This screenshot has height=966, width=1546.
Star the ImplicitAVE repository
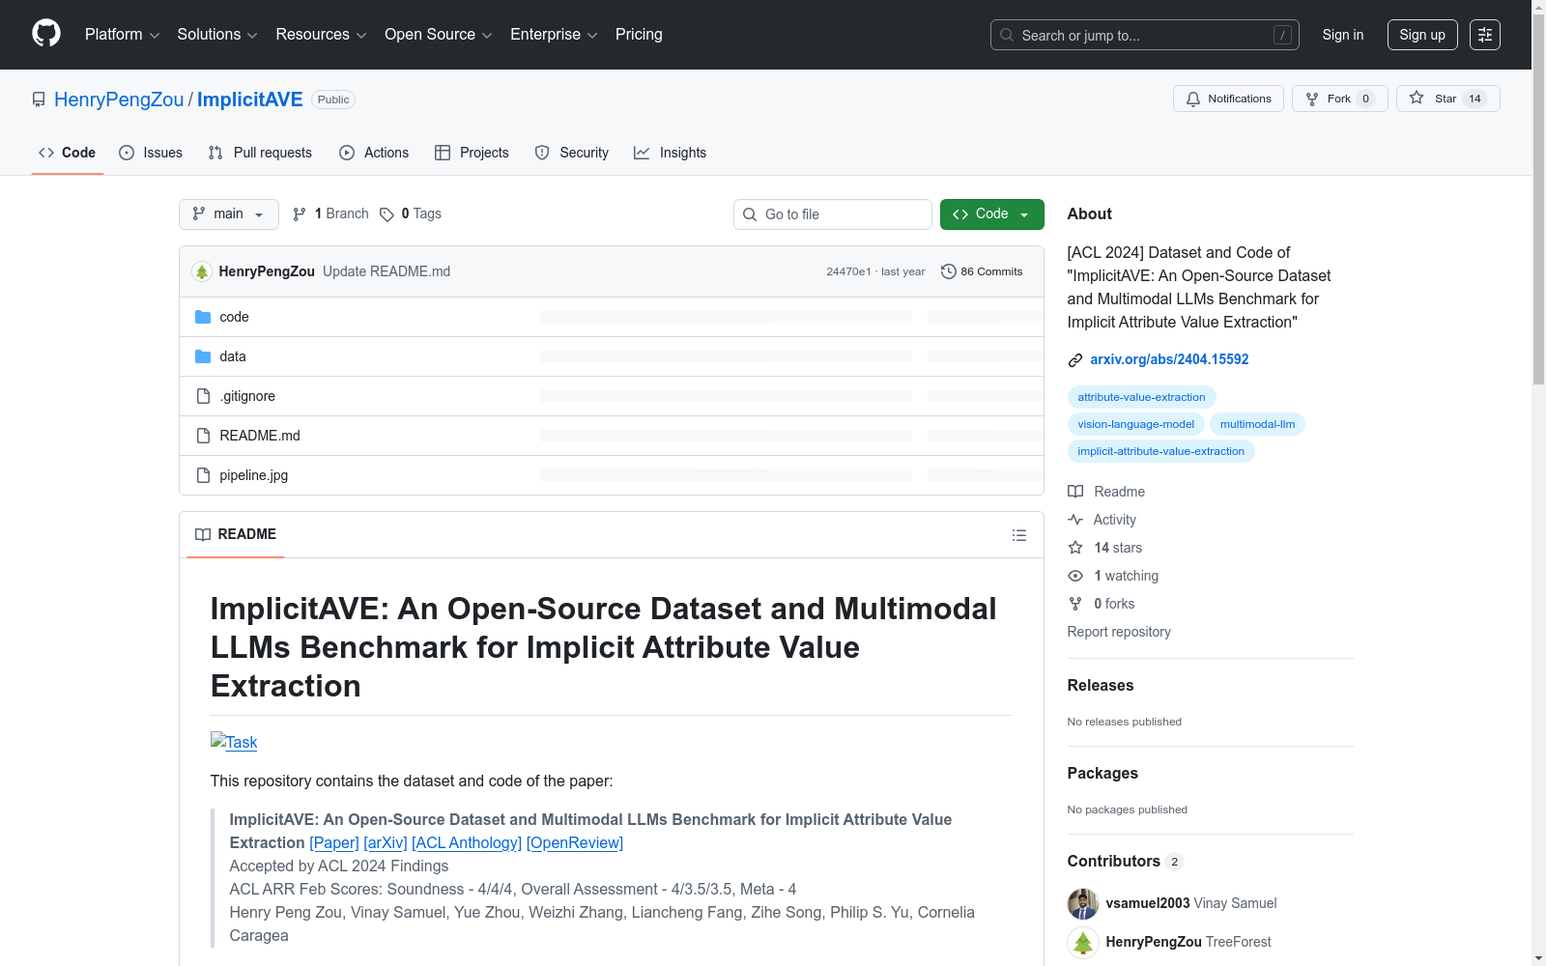click(1447, 99)
